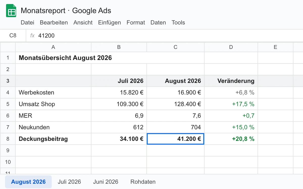The height and width of the screenshot is (189, 303).
Task: Click cell with value 704
Action: click(x=175, y=127)
